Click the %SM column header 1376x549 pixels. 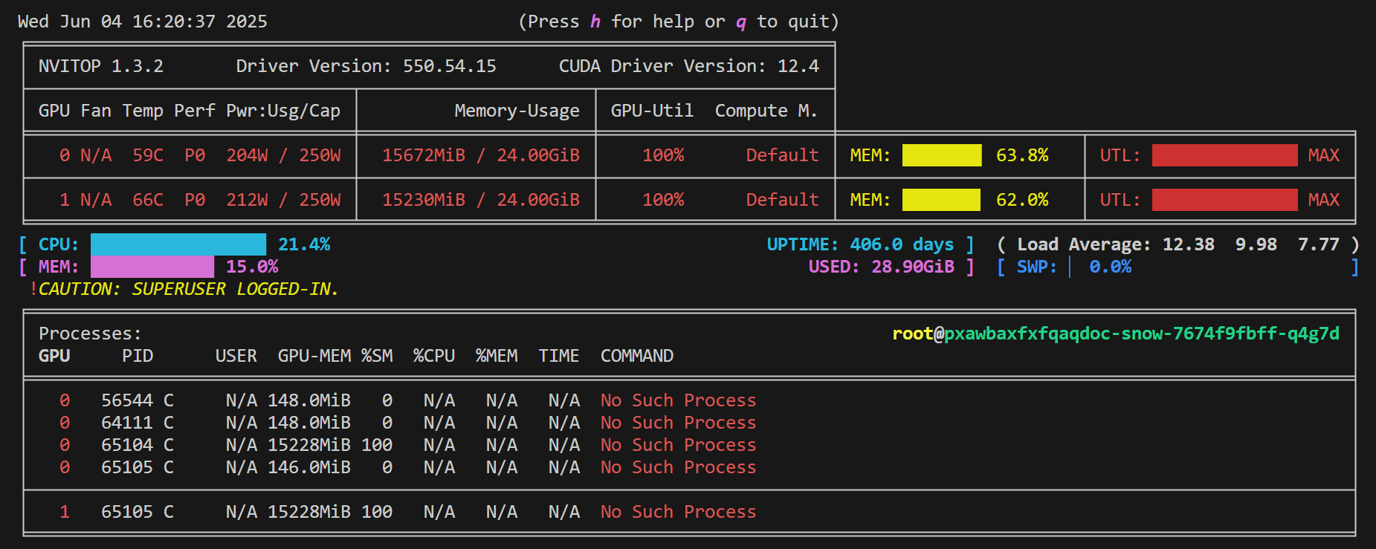[377, 356]
